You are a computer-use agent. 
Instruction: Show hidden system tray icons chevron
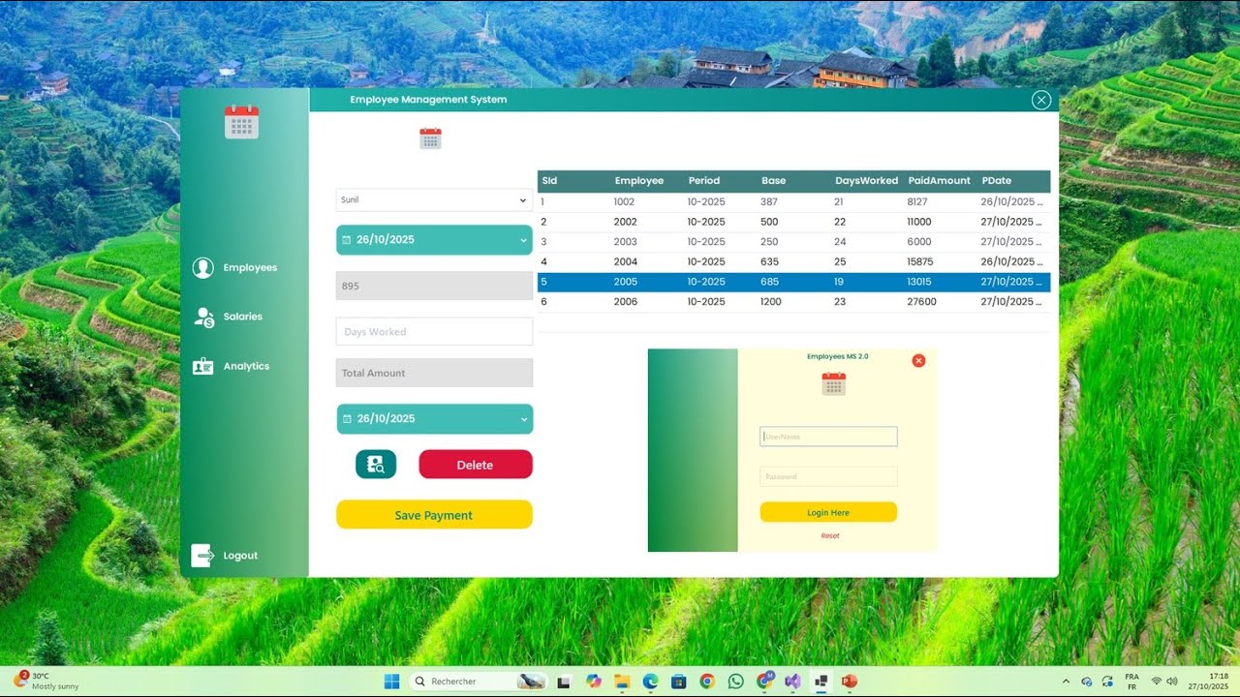[x=1066, y=682]
